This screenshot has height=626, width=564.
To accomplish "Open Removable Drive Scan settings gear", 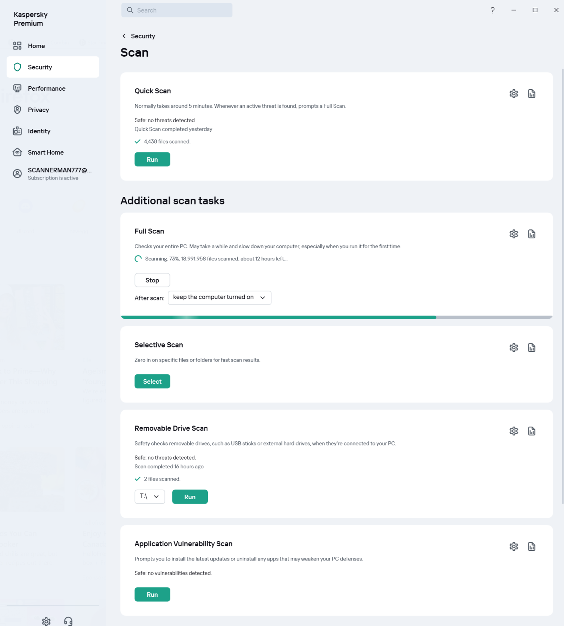I will click(x=514, y=431).
